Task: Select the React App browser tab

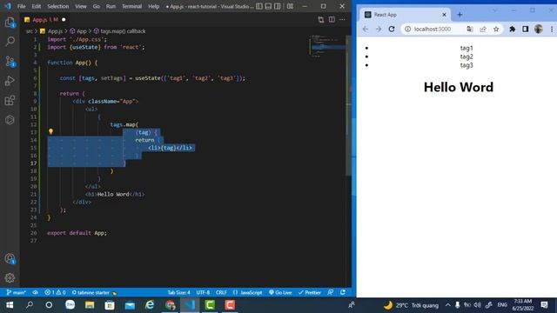Action: 405,15
